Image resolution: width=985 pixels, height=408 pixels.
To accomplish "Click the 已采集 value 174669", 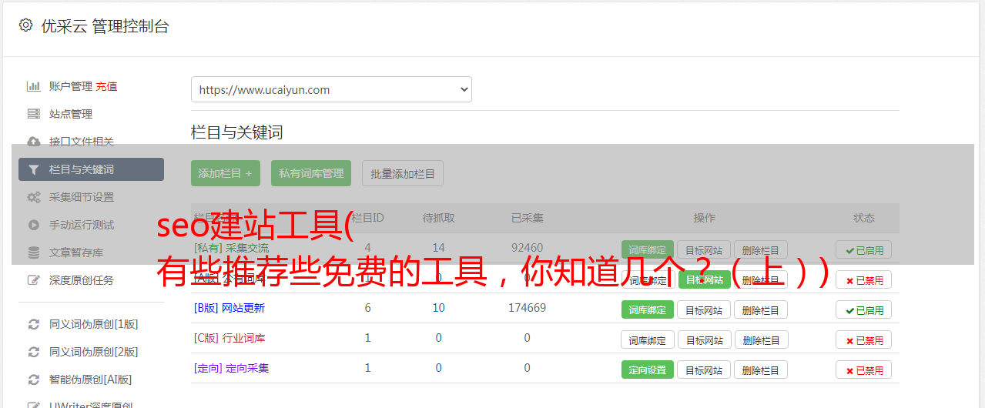I will pyautogui.click(x=527, y=308).
